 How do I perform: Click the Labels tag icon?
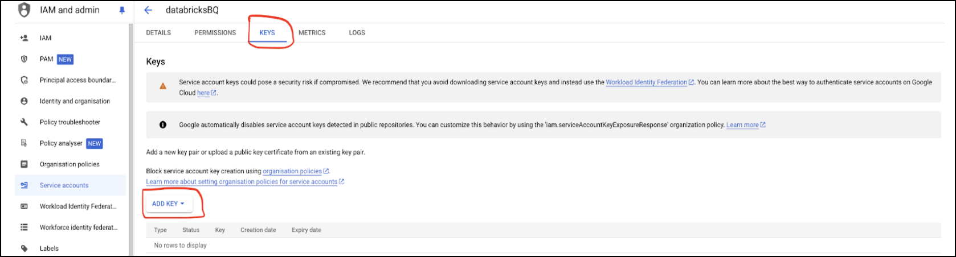click(x=24, y=248)
